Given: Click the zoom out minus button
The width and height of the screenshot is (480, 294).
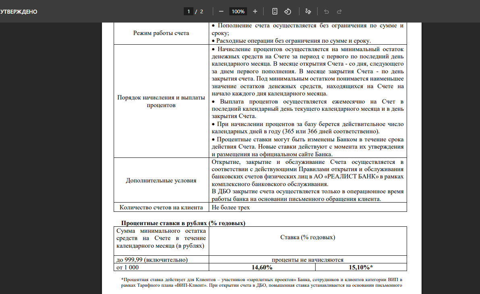Looking at the screenshot, I should pos(221,12).
